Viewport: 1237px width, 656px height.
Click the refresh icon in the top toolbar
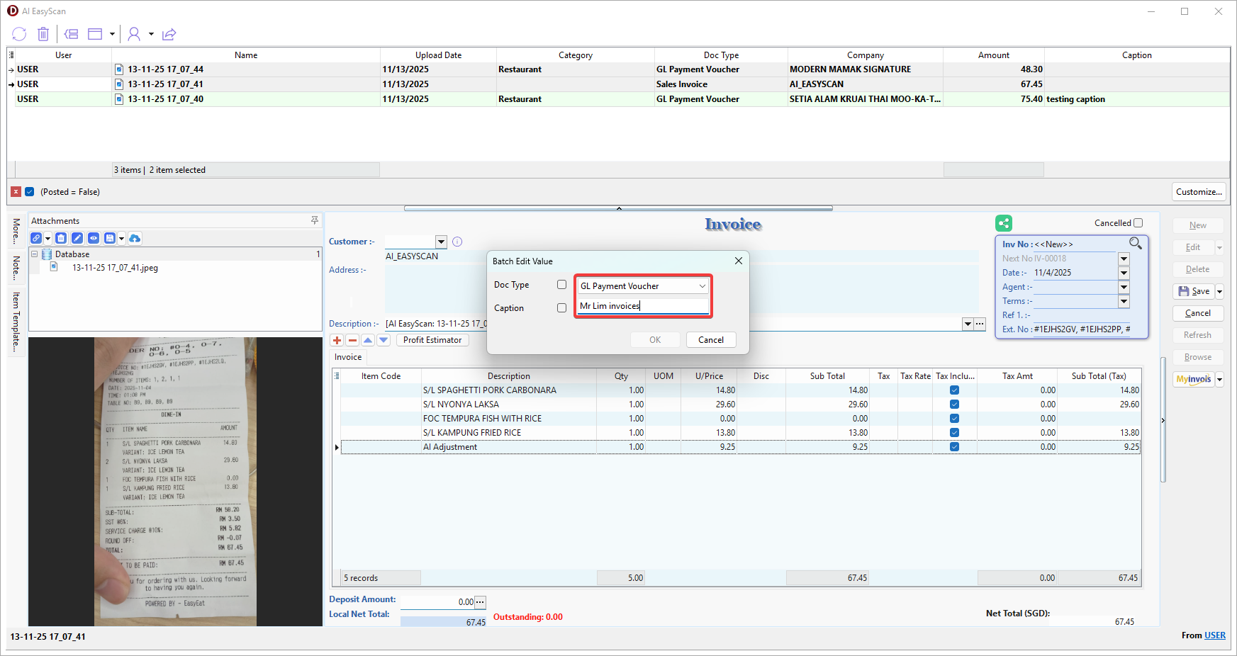click(19, 34)
